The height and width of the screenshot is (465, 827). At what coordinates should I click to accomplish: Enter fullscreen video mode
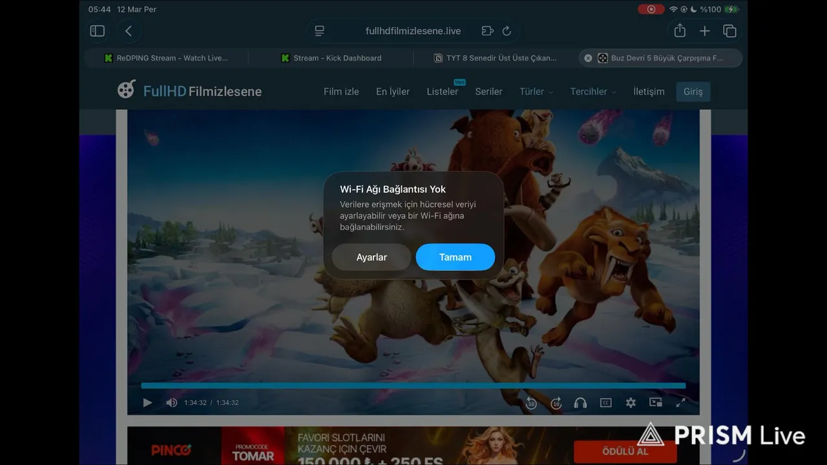tap(680, 402)
